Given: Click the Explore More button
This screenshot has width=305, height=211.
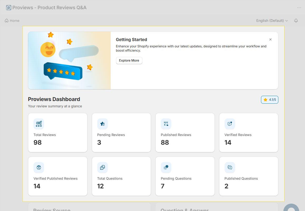Looking at the screenshot, I should click(129, 60).
